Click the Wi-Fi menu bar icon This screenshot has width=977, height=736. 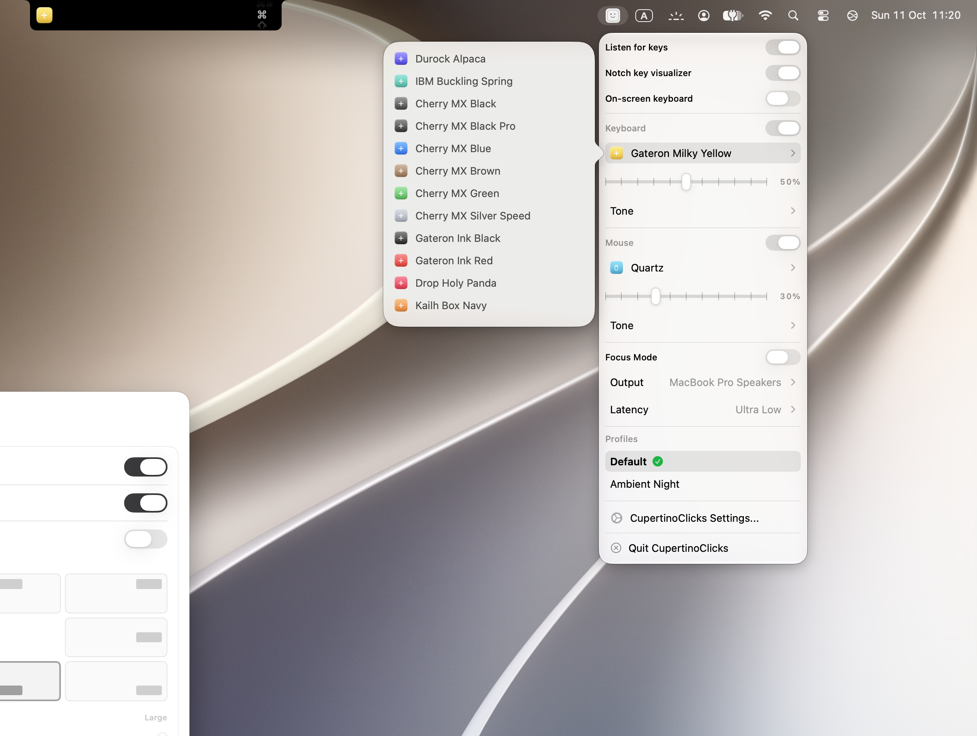point(765,16)
